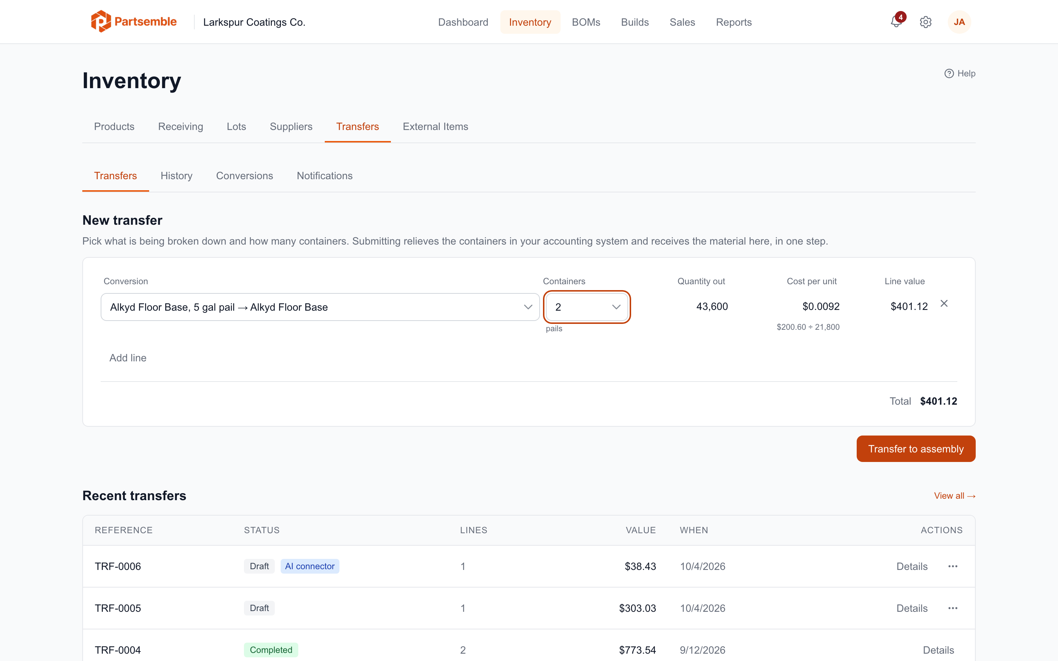Screen dimensions: 1058x661
Task: Click the Completed status badge
Action: tap(271, 650)
